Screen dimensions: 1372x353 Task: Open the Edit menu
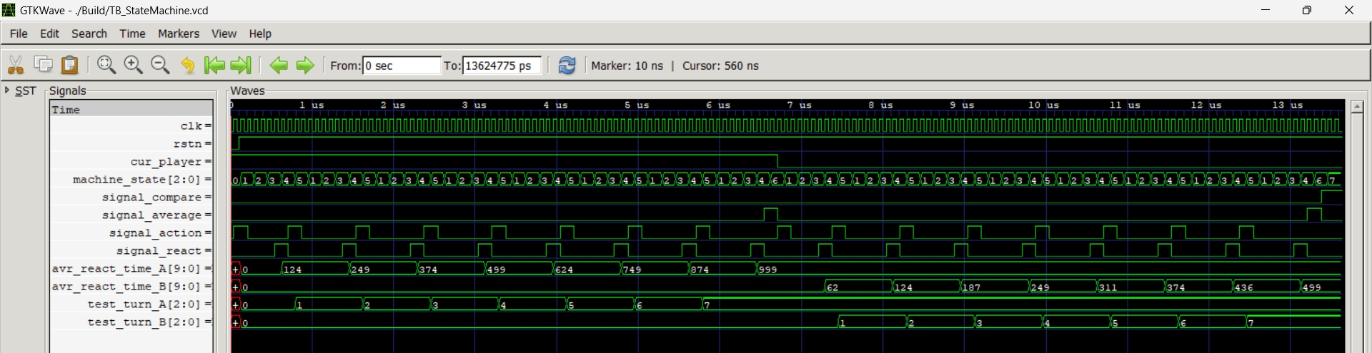tap(49, 34)
